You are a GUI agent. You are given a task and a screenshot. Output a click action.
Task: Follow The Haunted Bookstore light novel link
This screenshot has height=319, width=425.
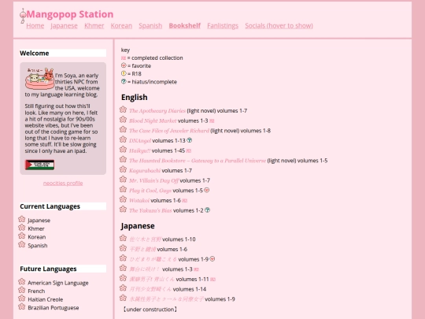click(x=198, y=161)
